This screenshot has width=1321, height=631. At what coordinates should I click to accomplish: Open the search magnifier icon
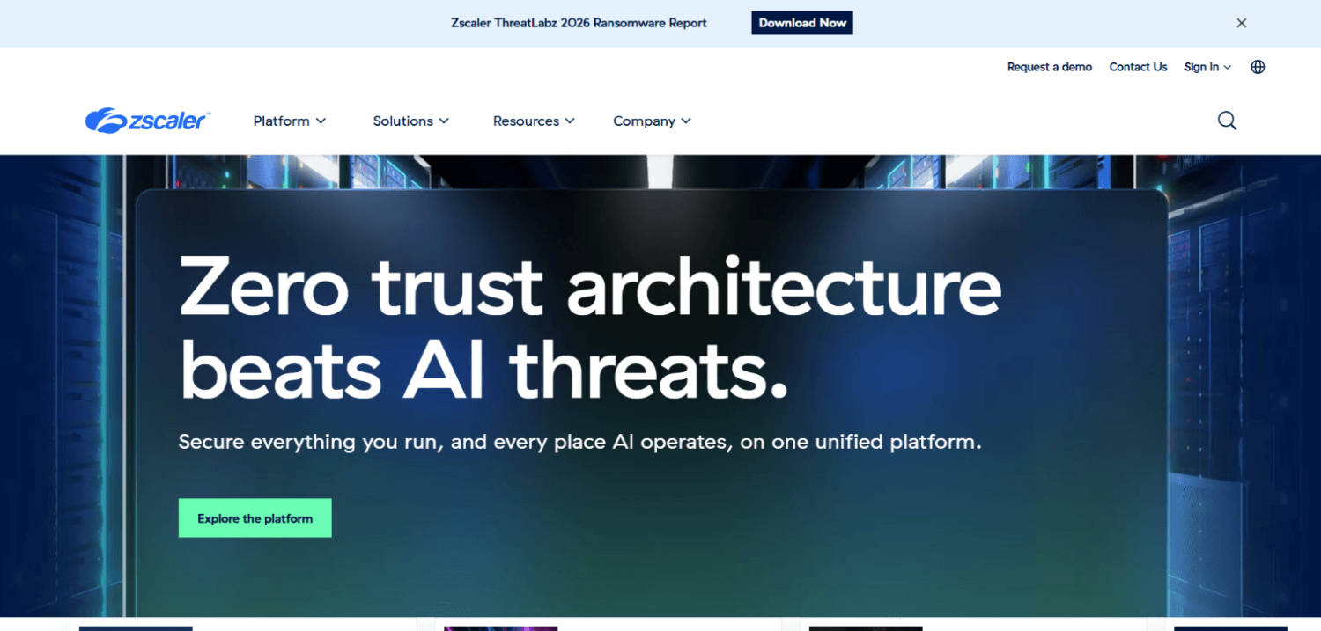(1227, 121)
